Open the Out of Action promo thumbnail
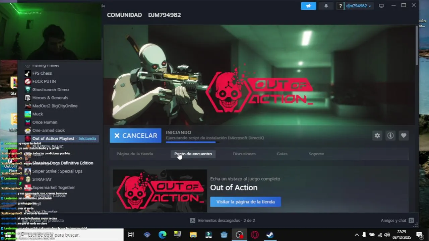429x241 pixels. pyautogui.click(x=160, y=191)
